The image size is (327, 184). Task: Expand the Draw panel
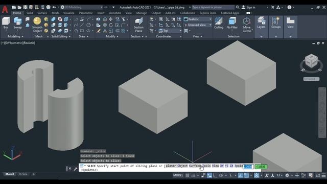(x=83, y=36)
